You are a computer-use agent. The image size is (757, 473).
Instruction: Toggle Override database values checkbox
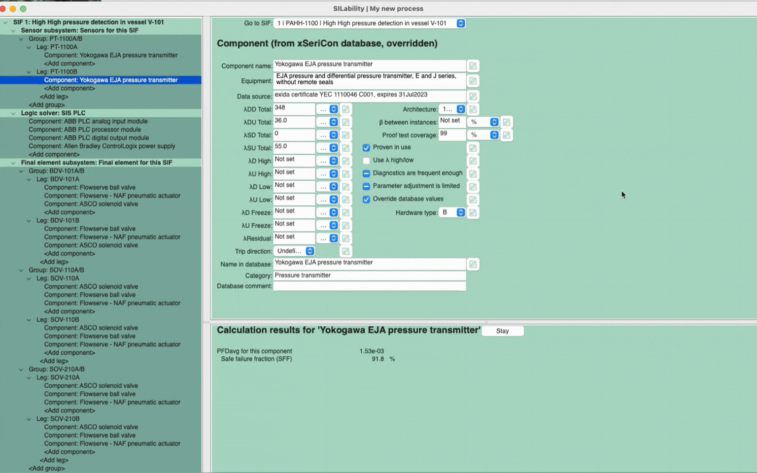[x=366, y=200]
